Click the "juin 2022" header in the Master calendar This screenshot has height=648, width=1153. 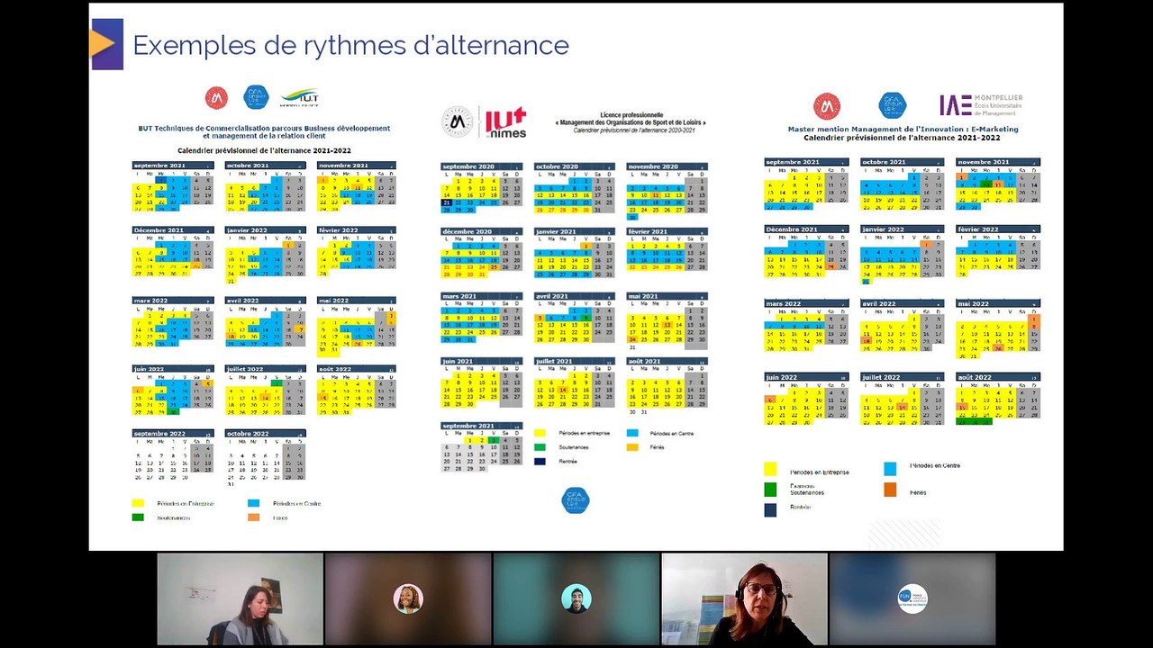click(806, 378)
